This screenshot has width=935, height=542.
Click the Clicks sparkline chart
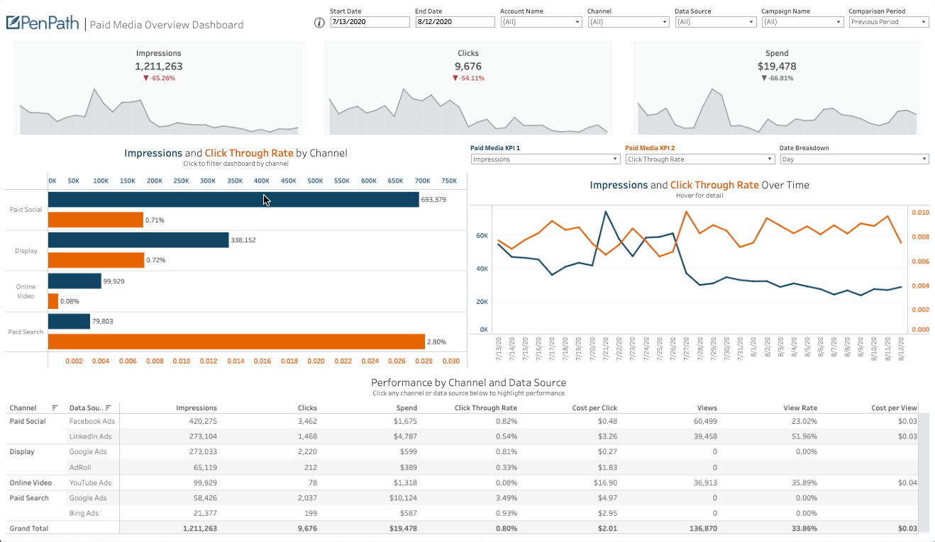(468, 111)
